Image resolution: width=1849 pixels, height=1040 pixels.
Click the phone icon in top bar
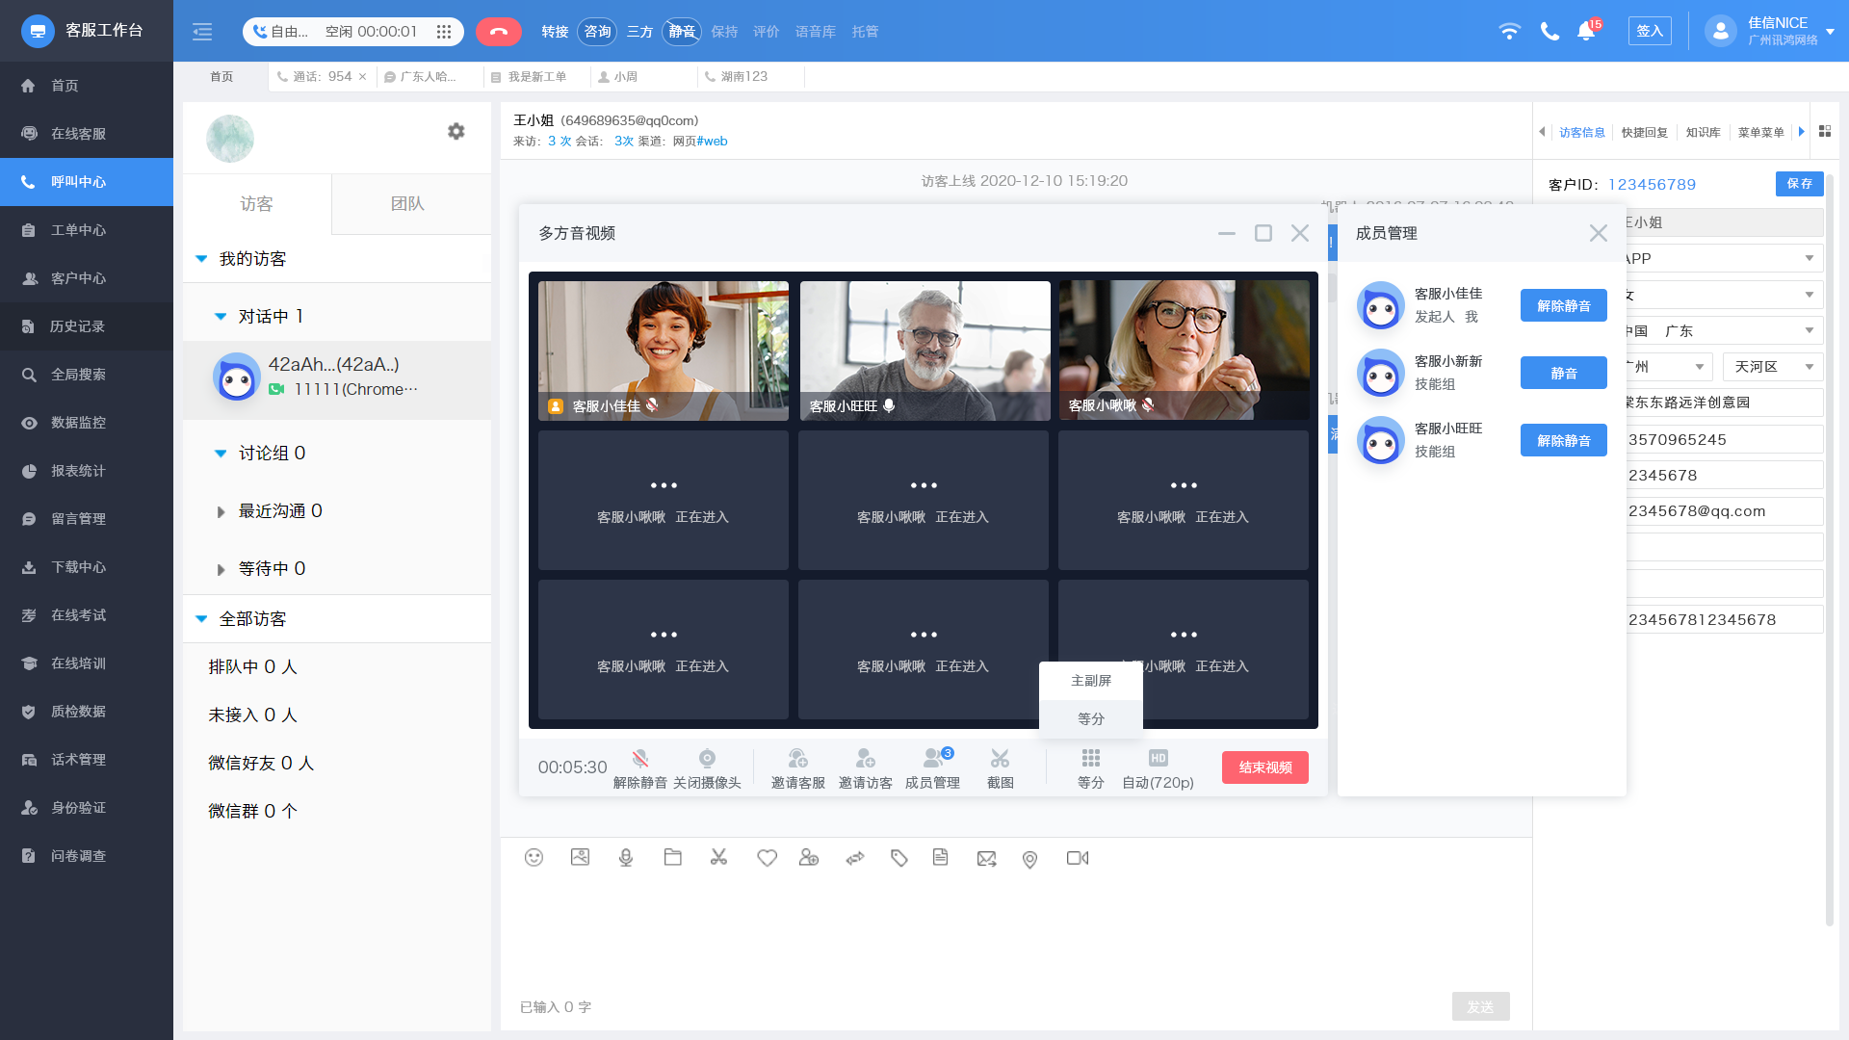[x=1550, y=31]
